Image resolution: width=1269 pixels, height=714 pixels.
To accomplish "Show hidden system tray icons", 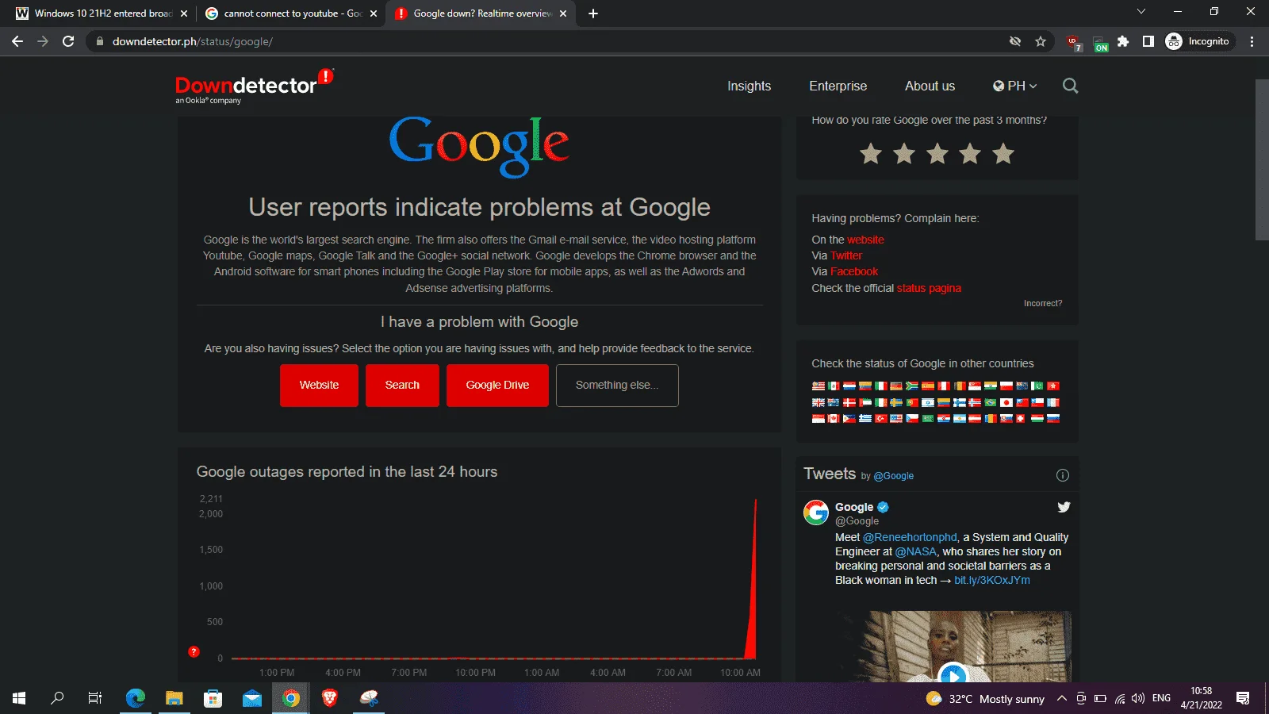I will (1061, 698).
